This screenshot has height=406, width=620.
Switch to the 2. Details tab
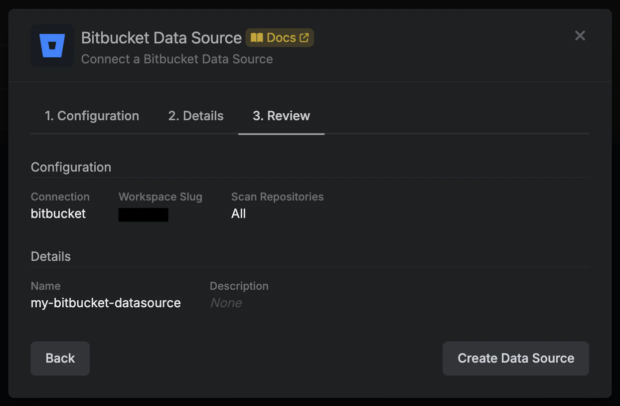coord(196,116)
